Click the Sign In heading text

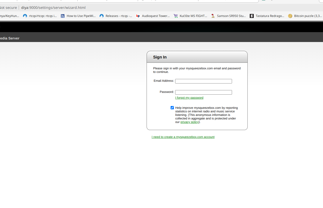(160, 57)
